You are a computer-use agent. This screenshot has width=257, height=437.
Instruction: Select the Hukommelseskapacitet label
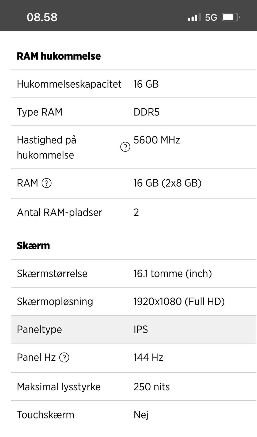[69, 84]
